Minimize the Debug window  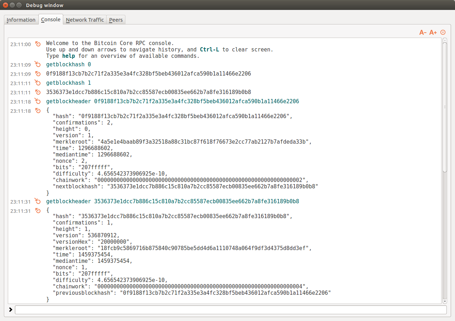click(x=12, y=5)
